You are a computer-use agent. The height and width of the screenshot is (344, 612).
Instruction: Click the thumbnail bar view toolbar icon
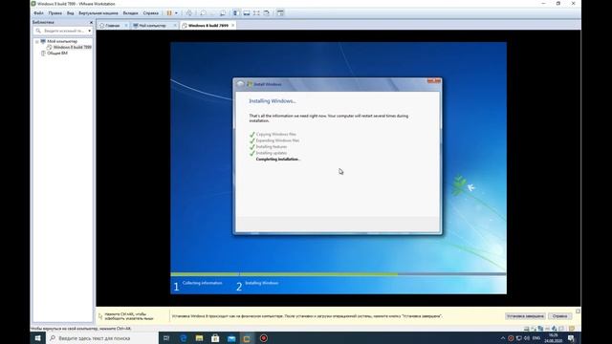pyautogui.click(x=247, y=12)
